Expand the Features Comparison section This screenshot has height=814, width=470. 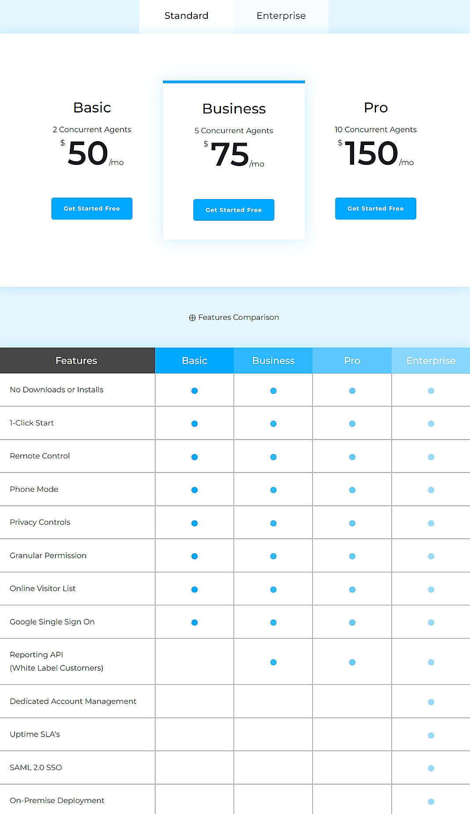pos(234,317)
